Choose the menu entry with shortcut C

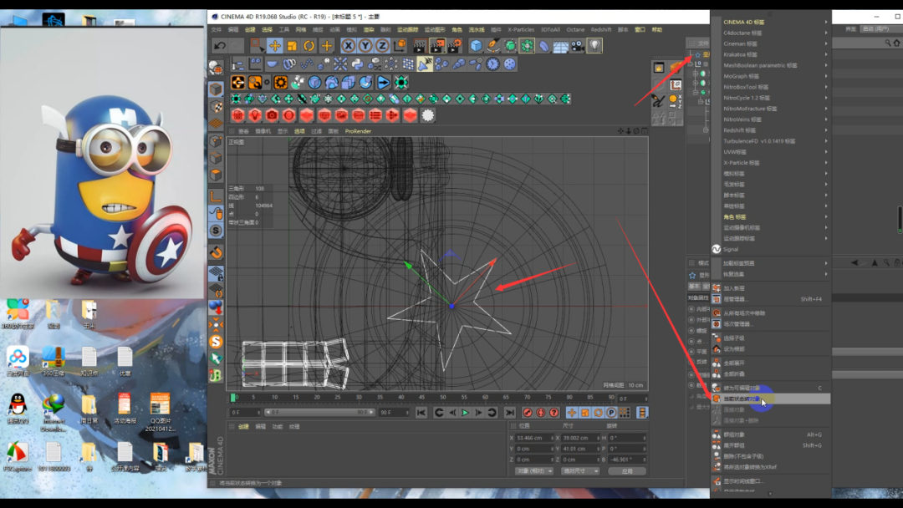pyautogui.click(x=771, y=388)
